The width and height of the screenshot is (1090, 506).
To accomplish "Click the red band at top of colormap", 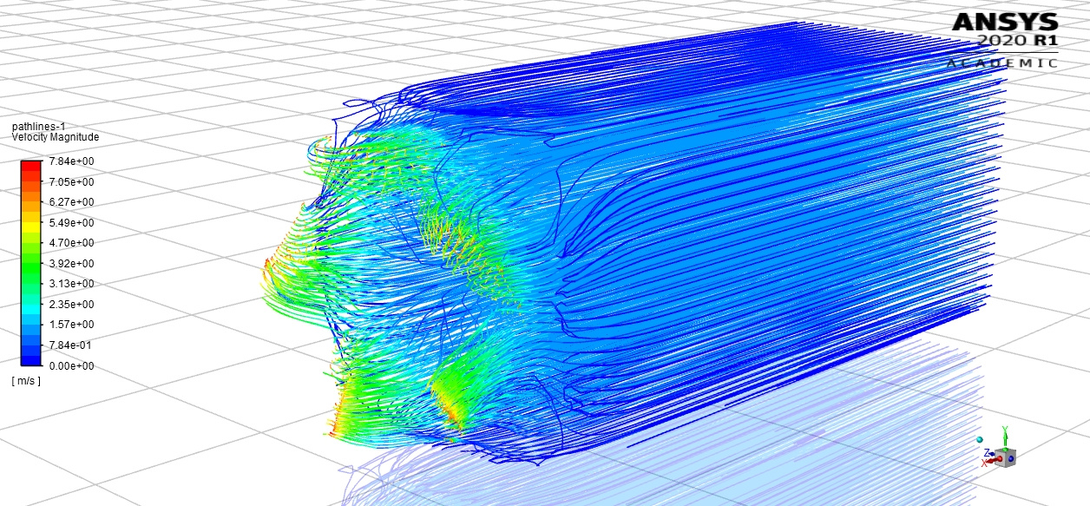I will click(31, 167).
